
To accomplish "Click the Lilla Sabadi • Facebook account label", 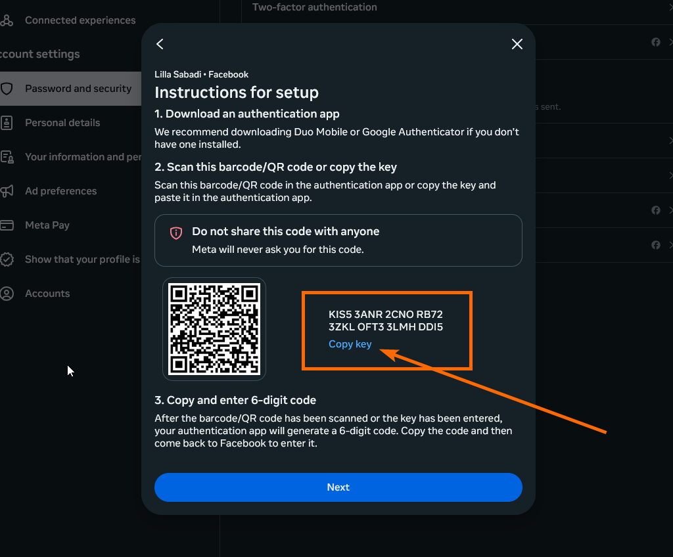I will click(201, 74).
